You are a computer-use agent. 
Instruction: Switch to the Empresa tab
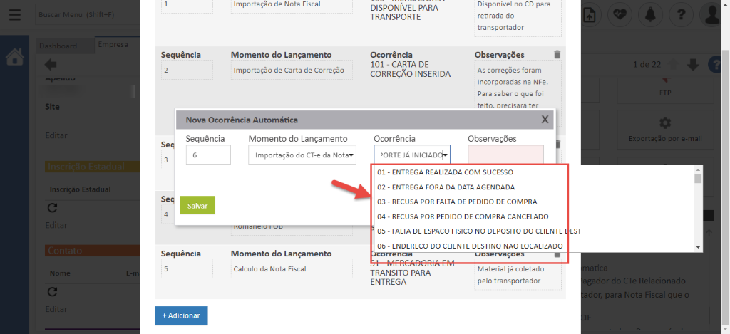113,45
